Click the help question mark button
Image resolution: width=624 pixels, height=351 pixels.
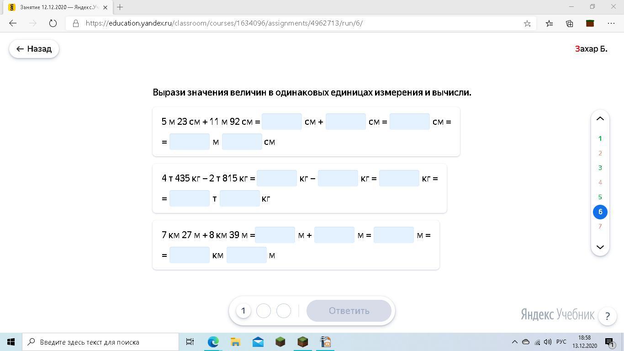tap(607, 316)
